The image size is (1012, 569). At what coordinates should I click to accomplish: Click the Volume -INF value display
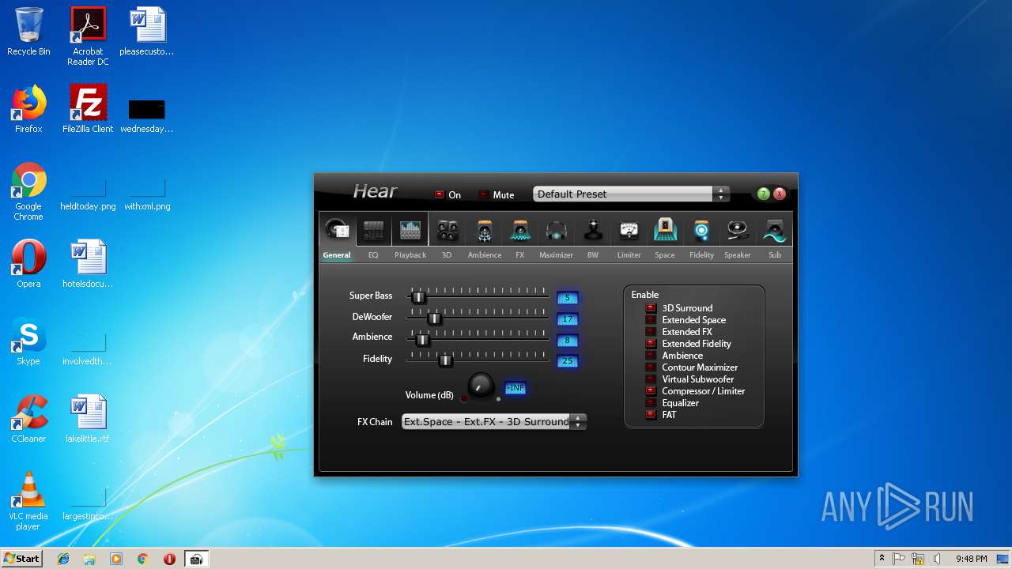pyautogui.click(x=515, y=388)
